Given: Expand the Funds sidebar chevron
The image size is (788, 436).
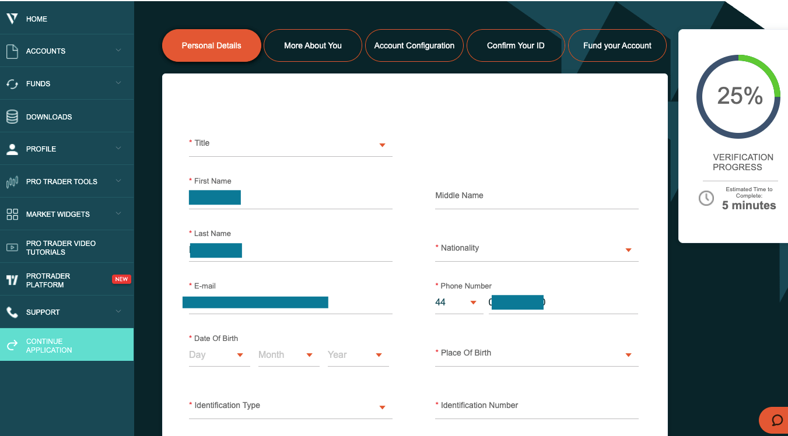Looking at the screenshot, I should (x=118, y=83).
